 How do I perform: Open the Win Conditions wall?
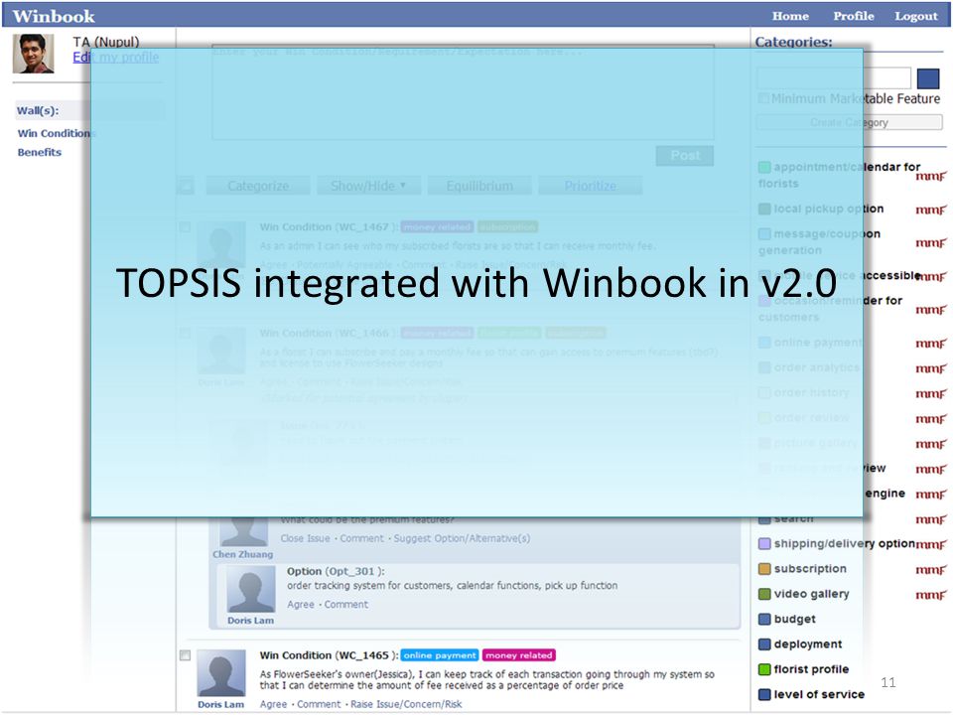[x=57, y=133]
